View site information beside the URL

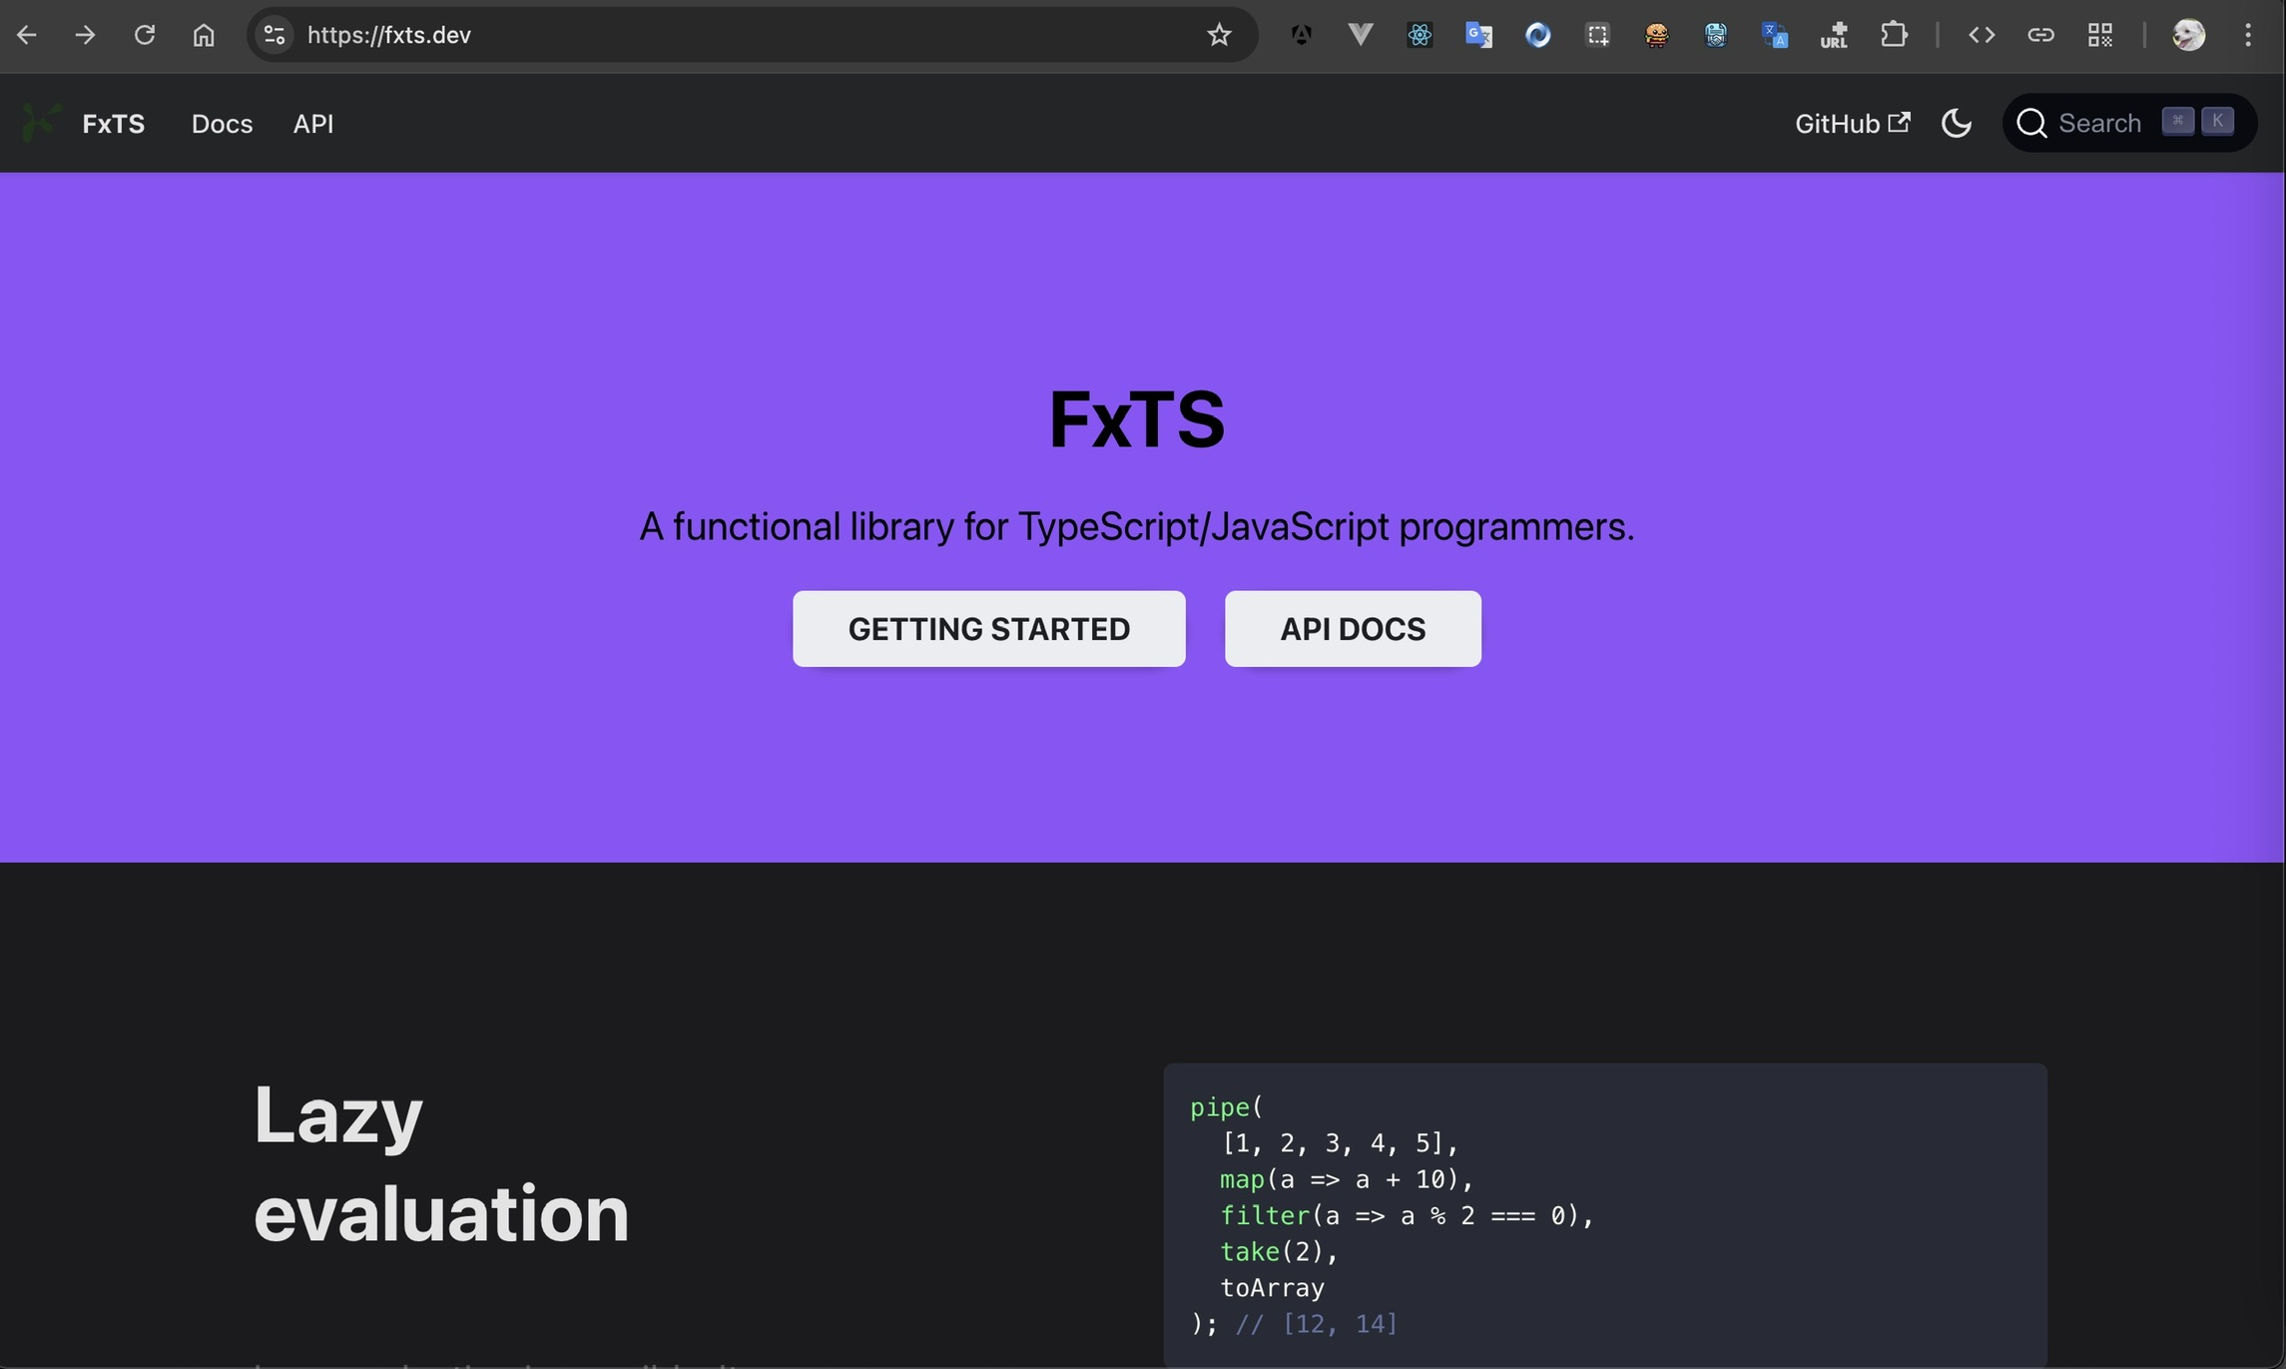(275, 35)
